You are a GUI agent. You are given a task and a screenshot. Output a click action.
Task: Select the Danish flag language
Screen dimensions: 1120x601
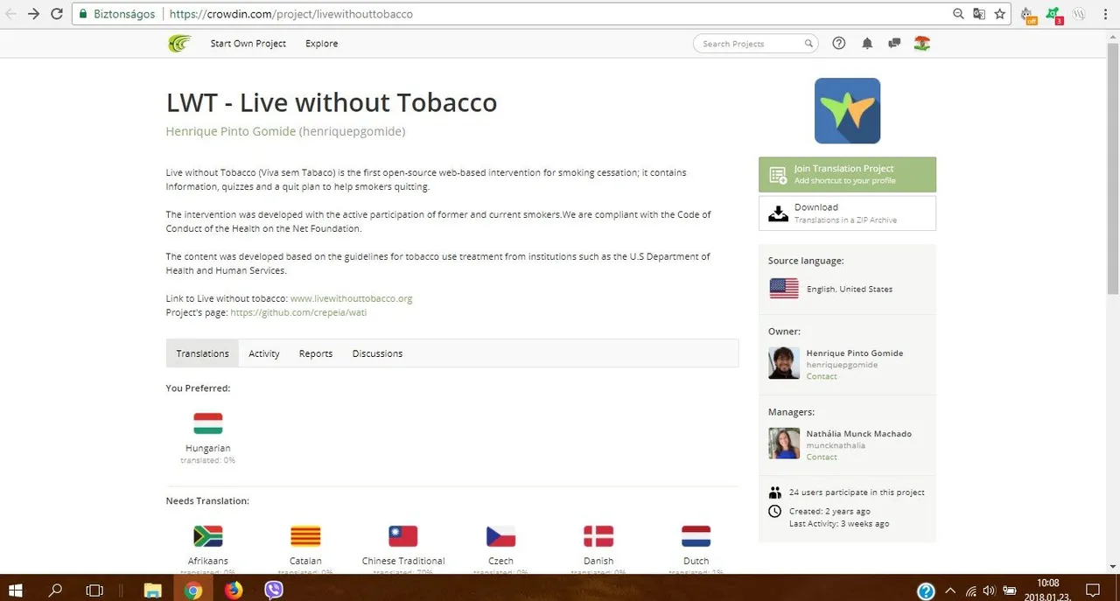point(598,536)
